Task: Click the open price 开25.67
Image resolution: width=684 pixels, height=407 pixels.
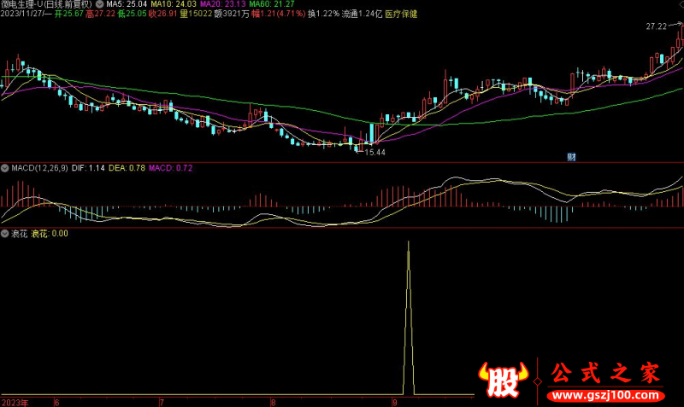Action: 69,14
